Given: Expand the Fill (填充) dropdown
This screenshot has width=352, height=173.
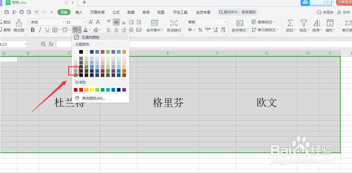Looking at the screenshot, I should (x=334, y=30).
